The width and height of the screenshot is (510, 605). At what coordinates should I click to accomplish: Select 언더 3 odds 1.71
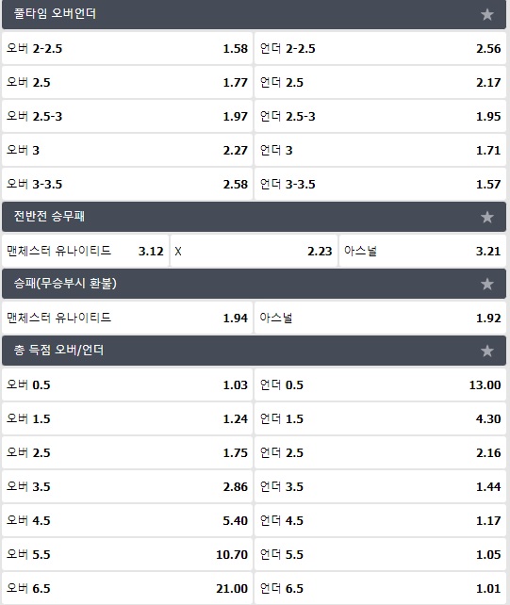tap(380, 150)
